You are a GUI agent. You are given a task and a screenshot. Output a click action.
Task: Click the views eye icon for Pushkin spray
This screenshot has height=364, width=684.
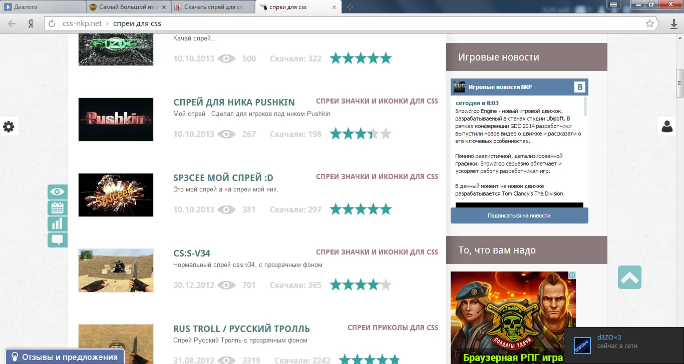(226, 134)
